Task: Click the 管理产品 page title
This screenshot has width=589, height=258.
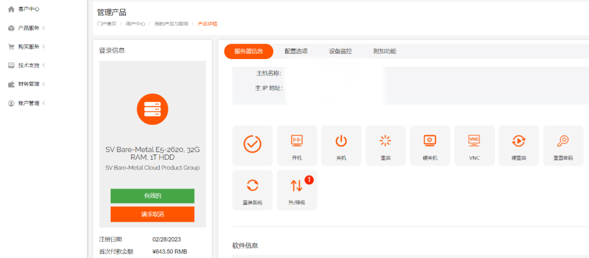Action: click(112, 13)
